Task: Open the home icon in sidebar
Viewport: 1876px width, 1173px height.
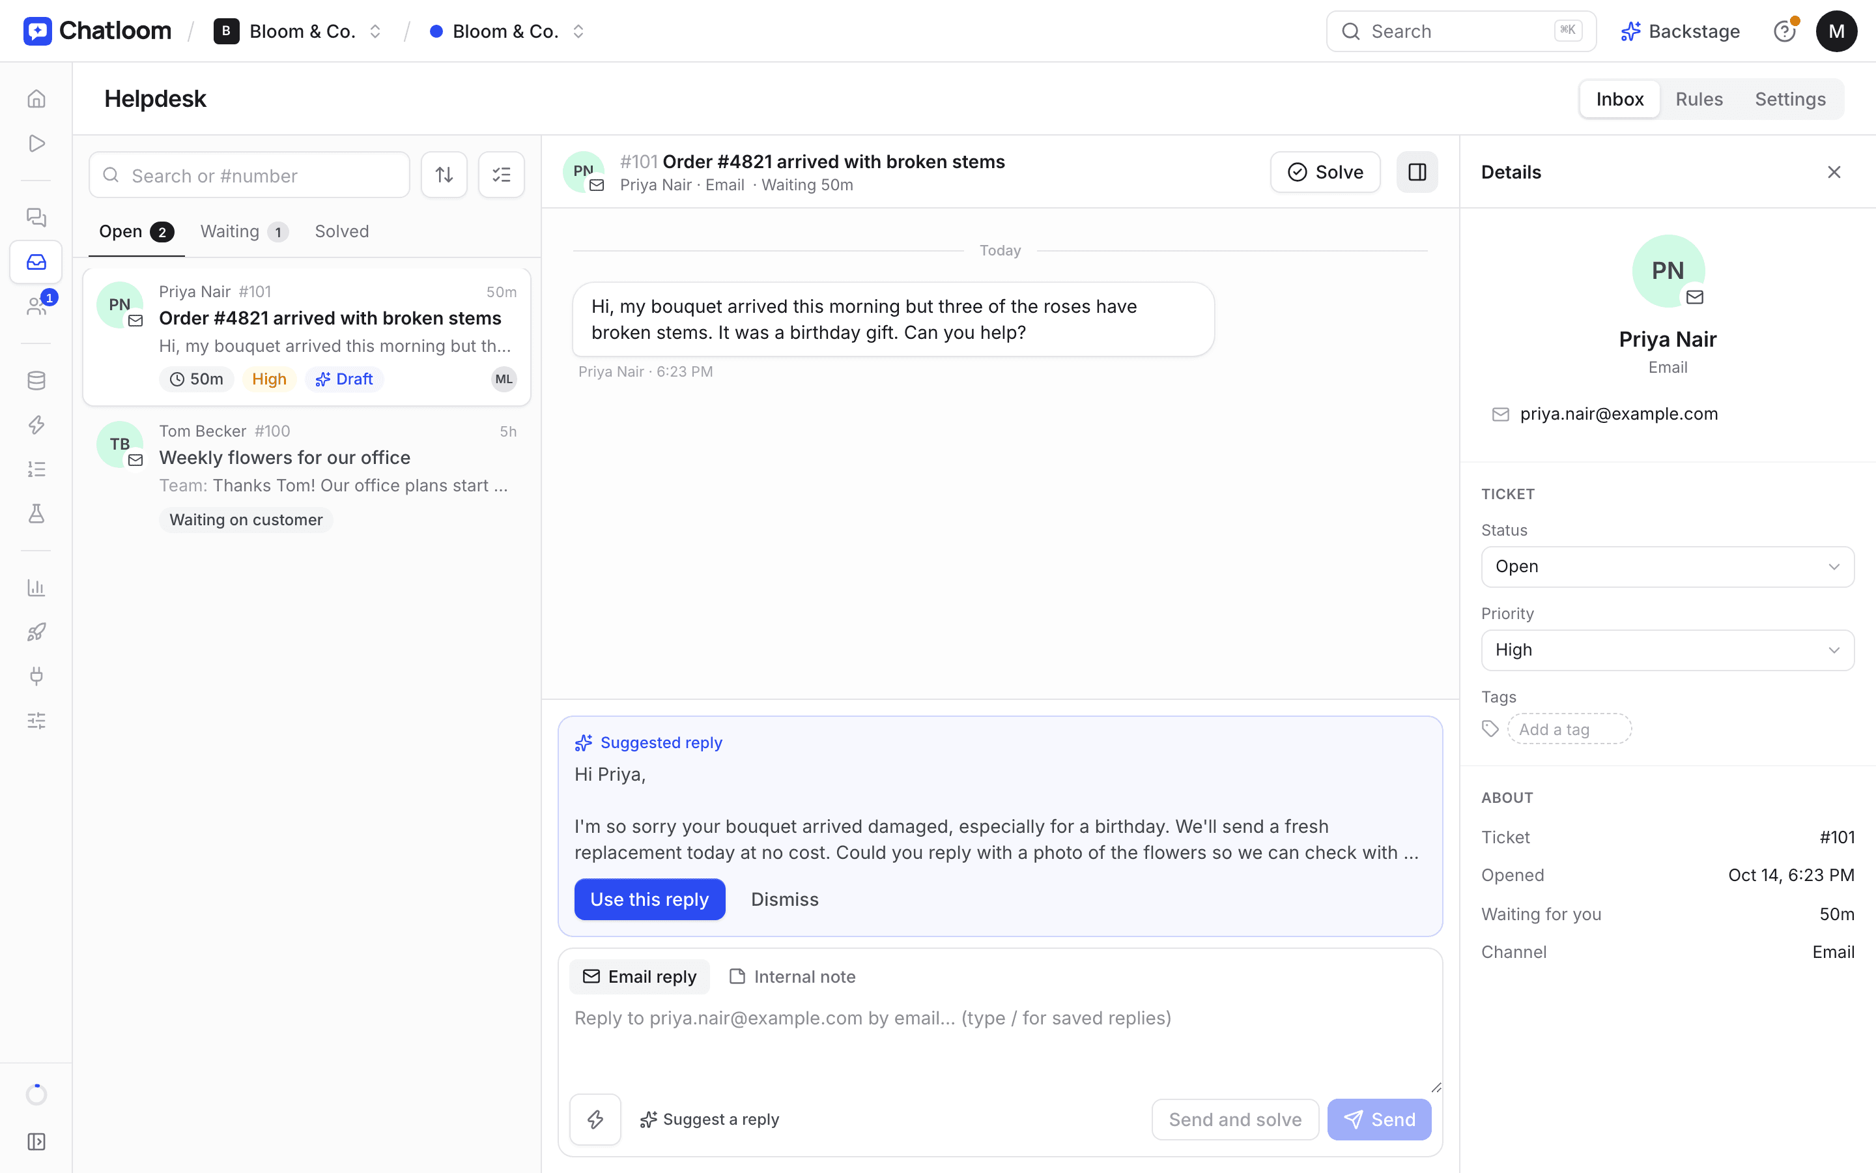Action: pos(36,98)
